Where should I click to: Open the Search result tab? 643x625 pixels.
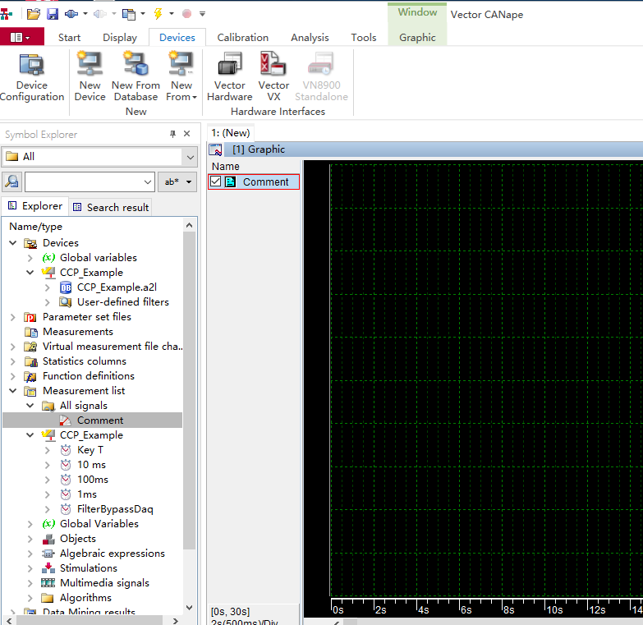tap(111, 207)
